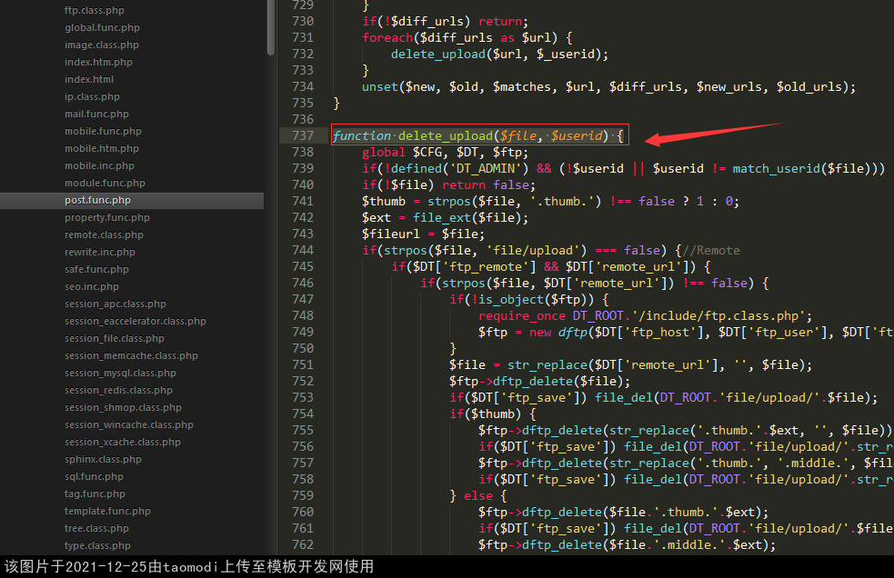Click the sidebar vertical scrollbar thumb
The height and width of the screenshot is (578, 894).
(x=270, y=27)
